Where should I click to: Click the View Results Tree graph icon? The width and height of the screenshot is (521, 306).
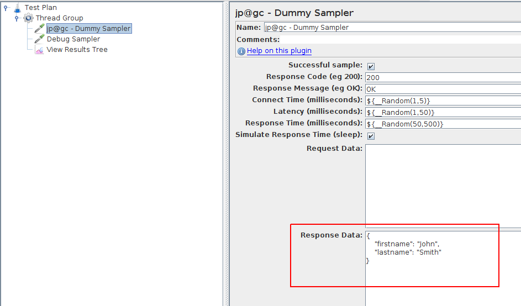40,50
